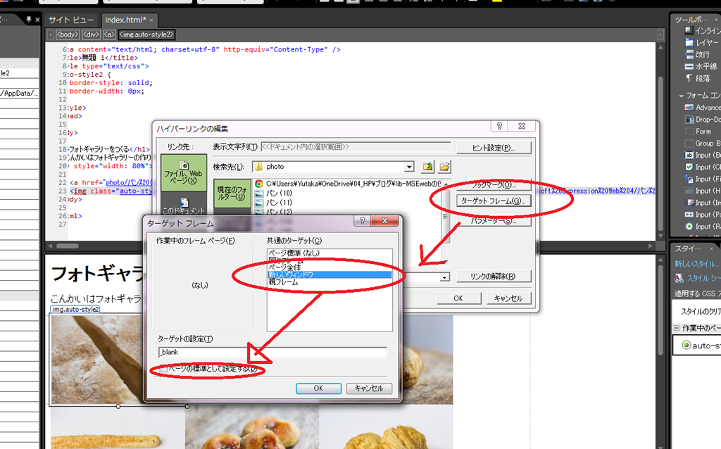Click the ヒント設定 button
Viewport: 721px width, 449px height.
click(494, 148)
